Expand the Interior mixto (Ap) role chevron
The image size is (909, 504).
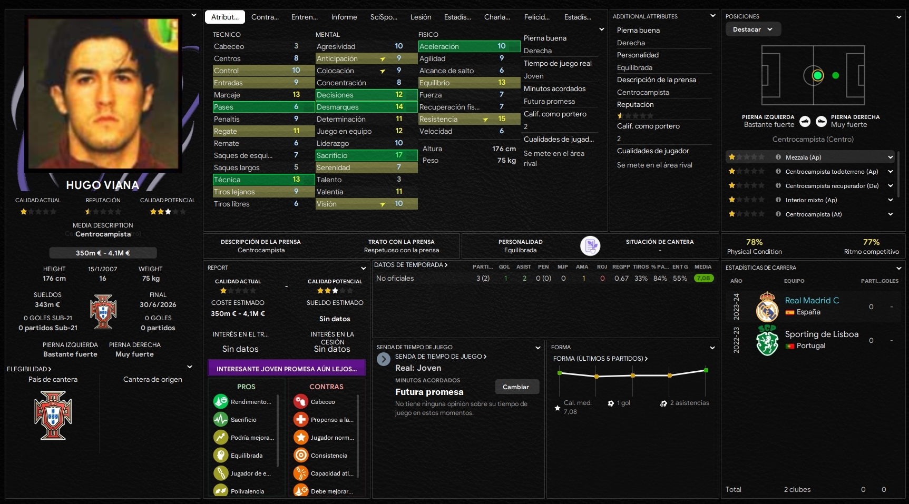(891, 200)
